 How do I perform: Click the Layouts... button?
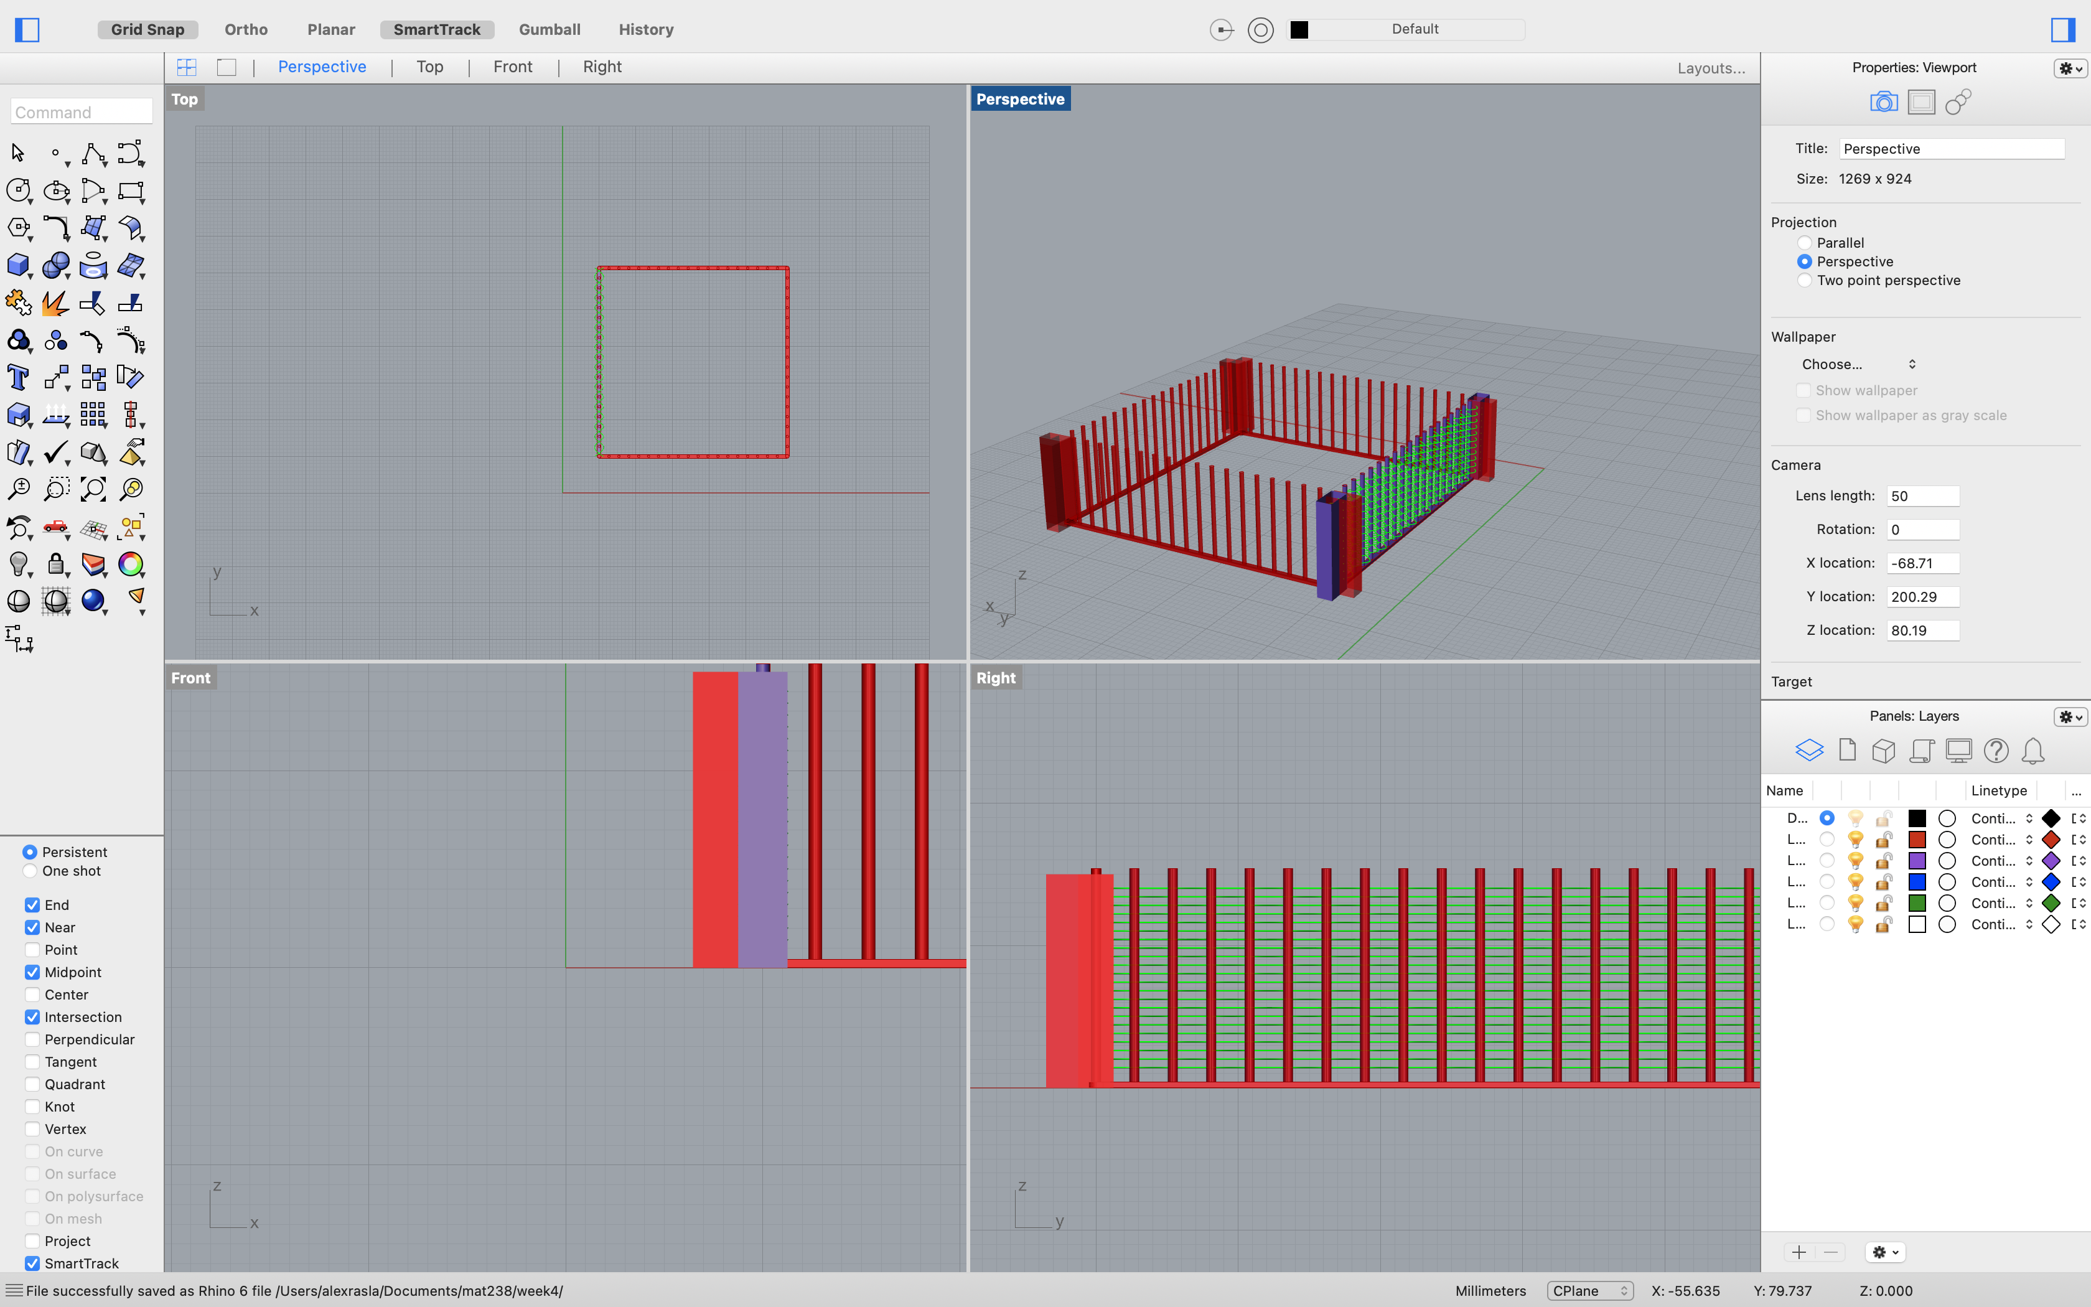[x=1710, y=68]
